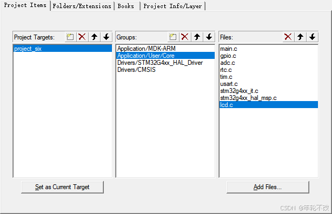The width and height of the screenshot is (332, 214).
Task: Select stm32g4xx_it.c in Files list
Action: (x=269, y=91)
